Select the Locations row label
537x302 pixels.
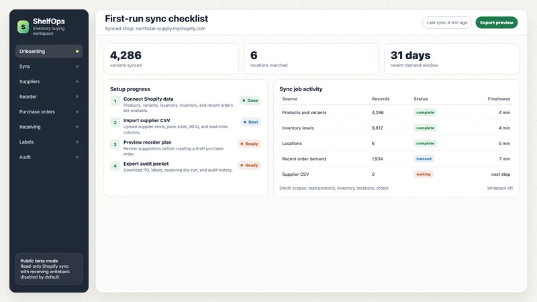coord(292,143)
